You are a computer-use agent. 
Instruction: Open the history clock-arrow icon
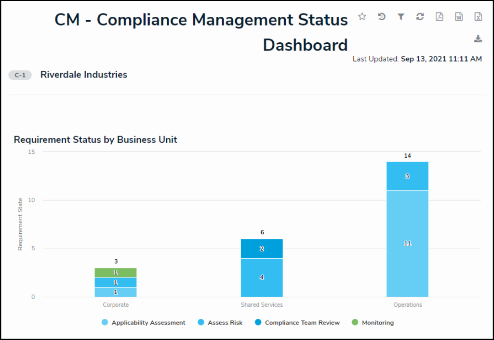coord(381,17)
